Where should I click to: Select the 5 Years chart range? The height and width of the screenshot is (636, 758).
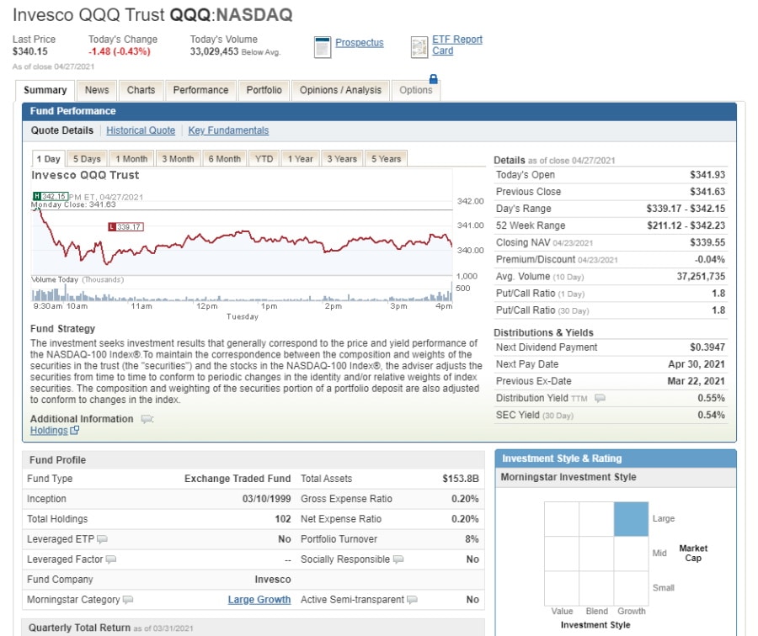pyautogui.click(x=387, y=159)
